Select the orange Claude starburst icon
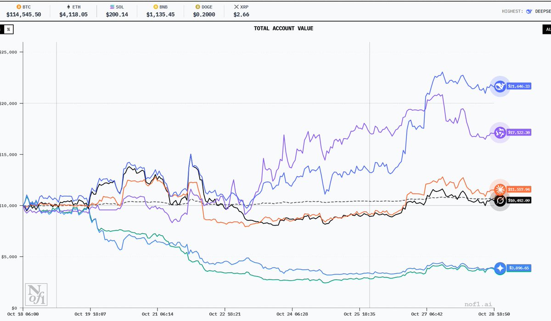 pos(500,189)
